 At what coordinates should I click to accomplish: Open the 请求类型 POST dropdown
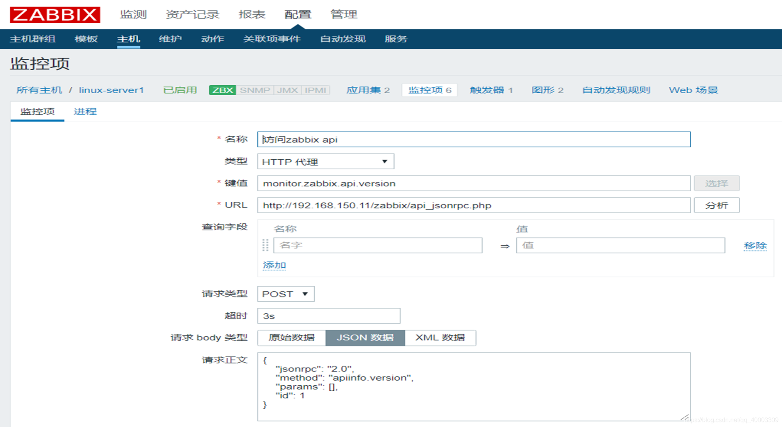pyautogui.click(x=286, y=294)
